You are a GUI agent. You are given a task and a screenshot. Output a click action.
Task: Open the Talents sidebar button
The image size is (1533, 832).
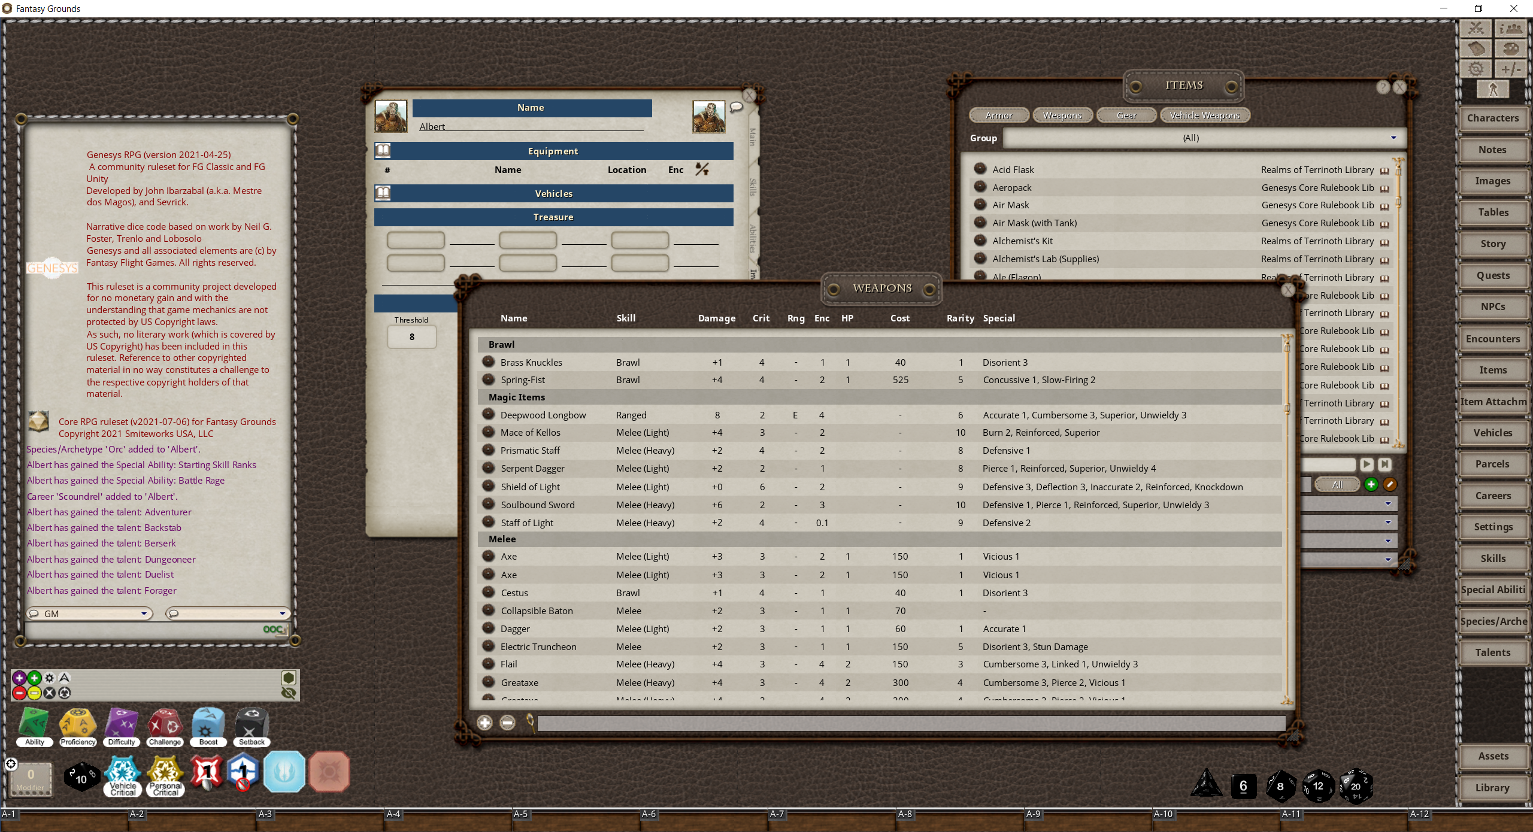(1493, 652)
